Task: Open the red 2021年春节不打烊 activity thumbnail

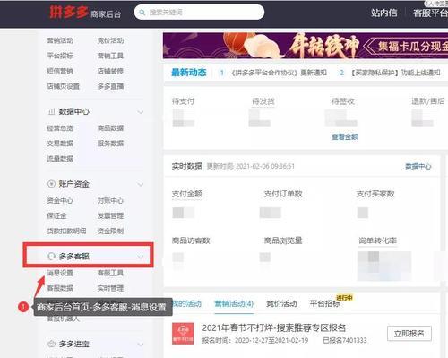Action: [x=183, y=334]
